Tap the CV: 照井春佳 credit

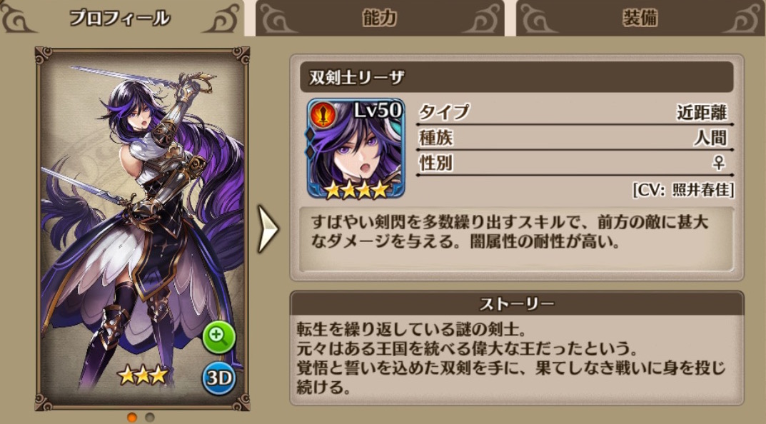pos(683,190)
